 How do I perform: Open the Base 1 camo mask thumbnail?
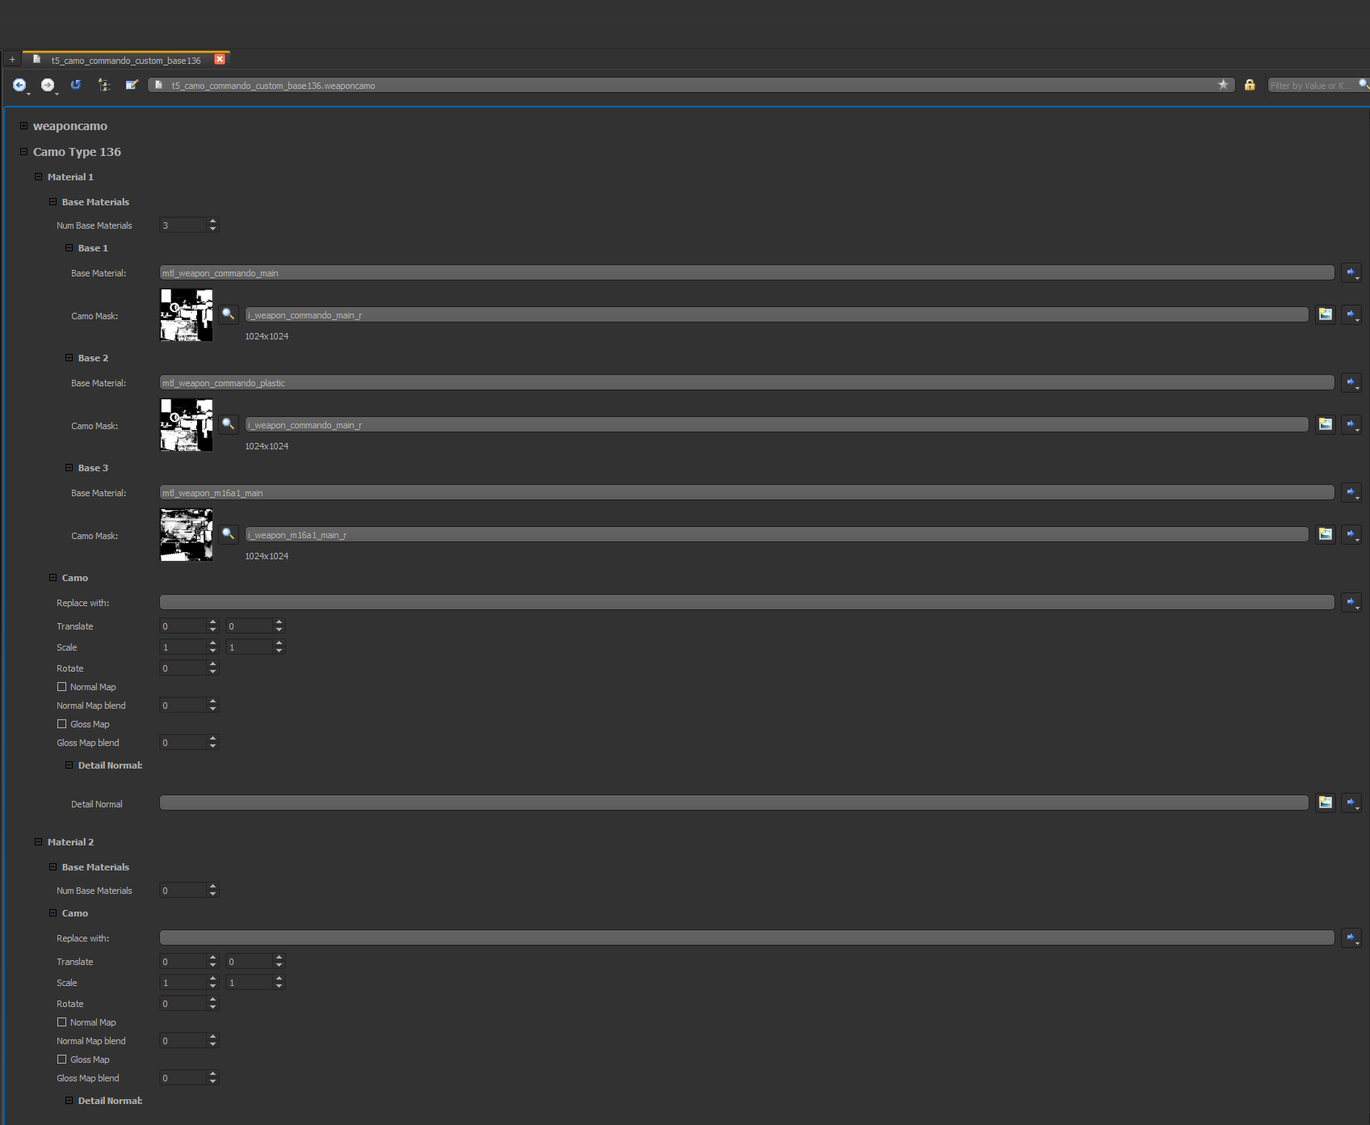click(x=187, y=315)
